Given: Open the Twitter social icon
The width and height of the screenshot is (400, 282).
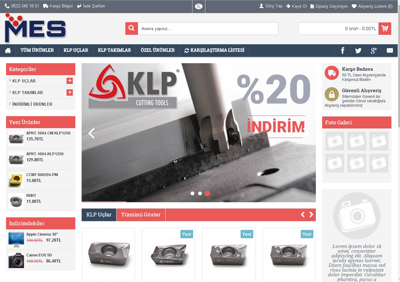Looking at the screenshot, I should click(x=358, y=50).
